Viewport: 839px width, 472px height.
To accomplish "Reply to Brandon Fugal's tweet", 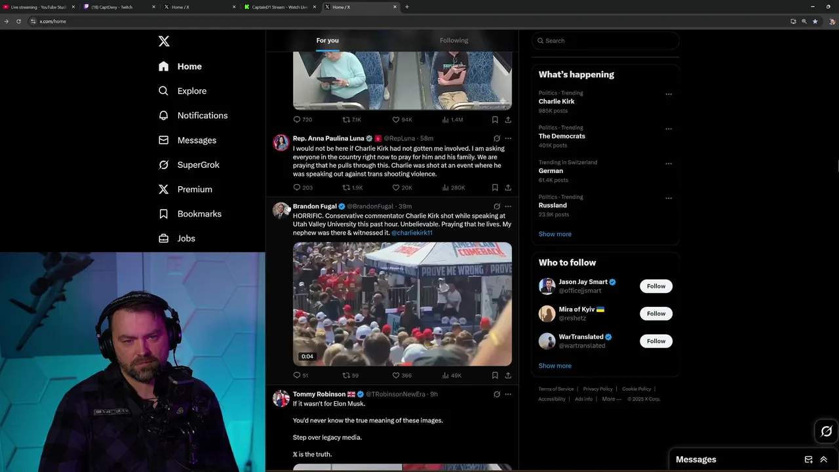I will tap(301, 376).
